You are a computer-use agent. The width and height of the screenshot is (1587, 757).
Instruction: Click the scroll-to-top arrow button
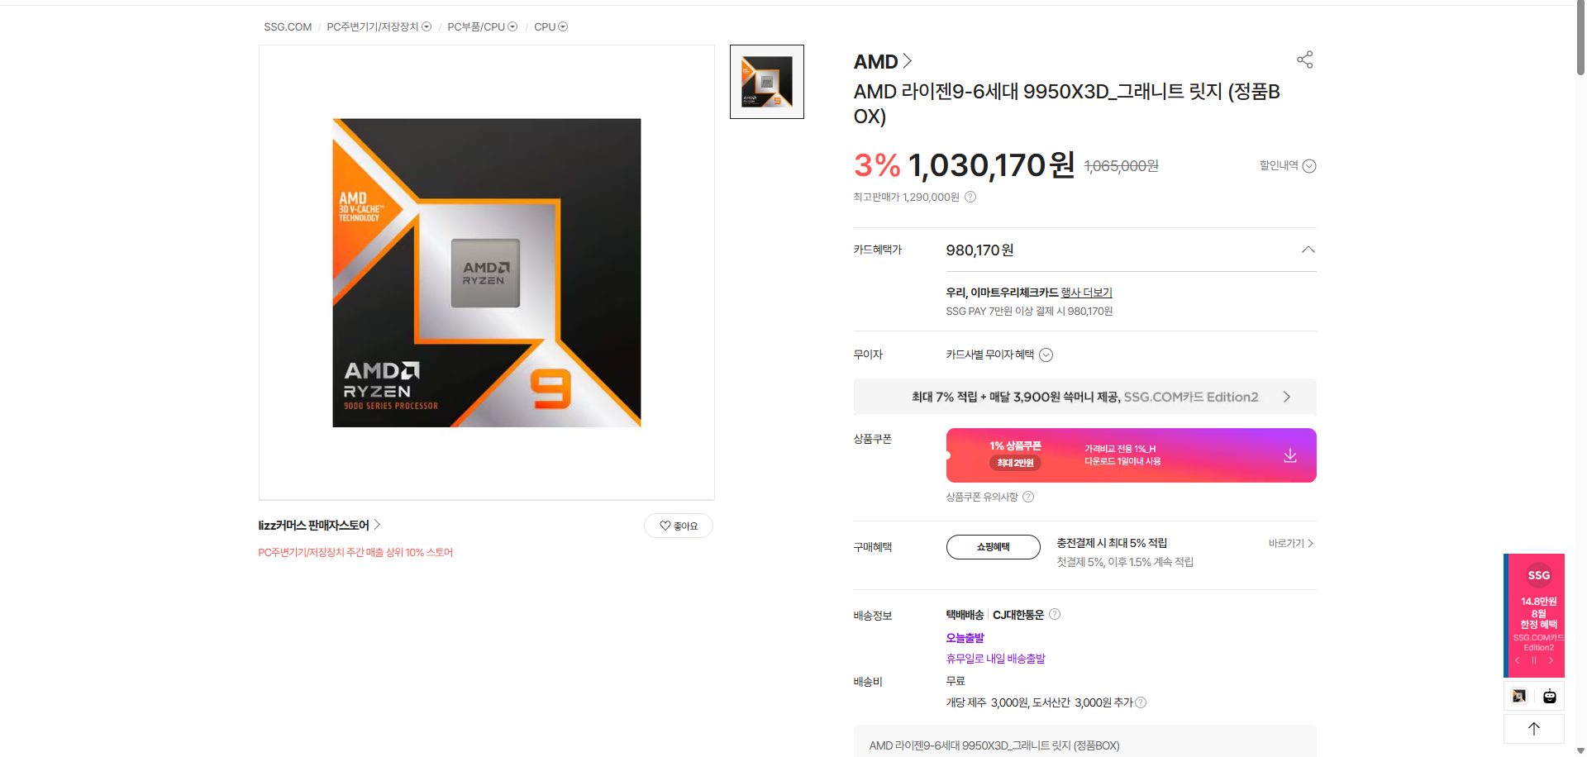[1534, 729]
